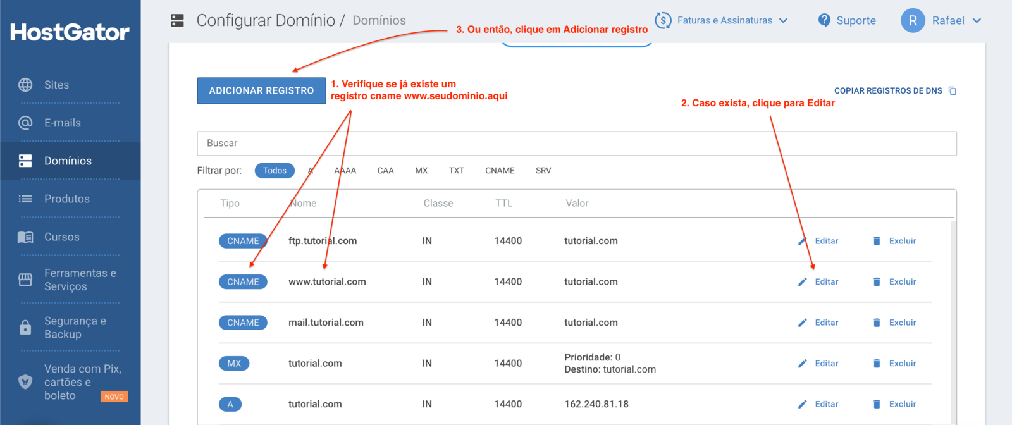Click the Classe column header

tap(438, 203)
